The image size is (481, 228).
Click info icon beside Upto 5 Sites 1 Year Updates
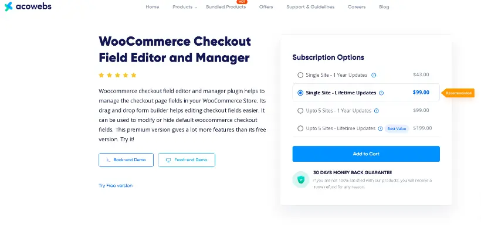click(377, 111)
